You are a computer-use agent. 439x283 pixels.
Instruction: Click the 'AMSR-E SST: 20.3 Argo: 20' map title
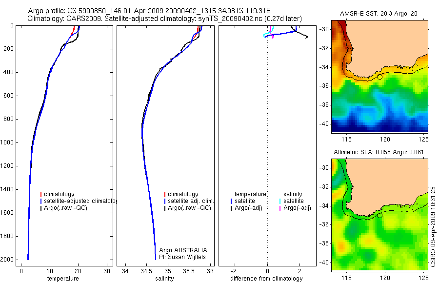[x=379, y=14]
